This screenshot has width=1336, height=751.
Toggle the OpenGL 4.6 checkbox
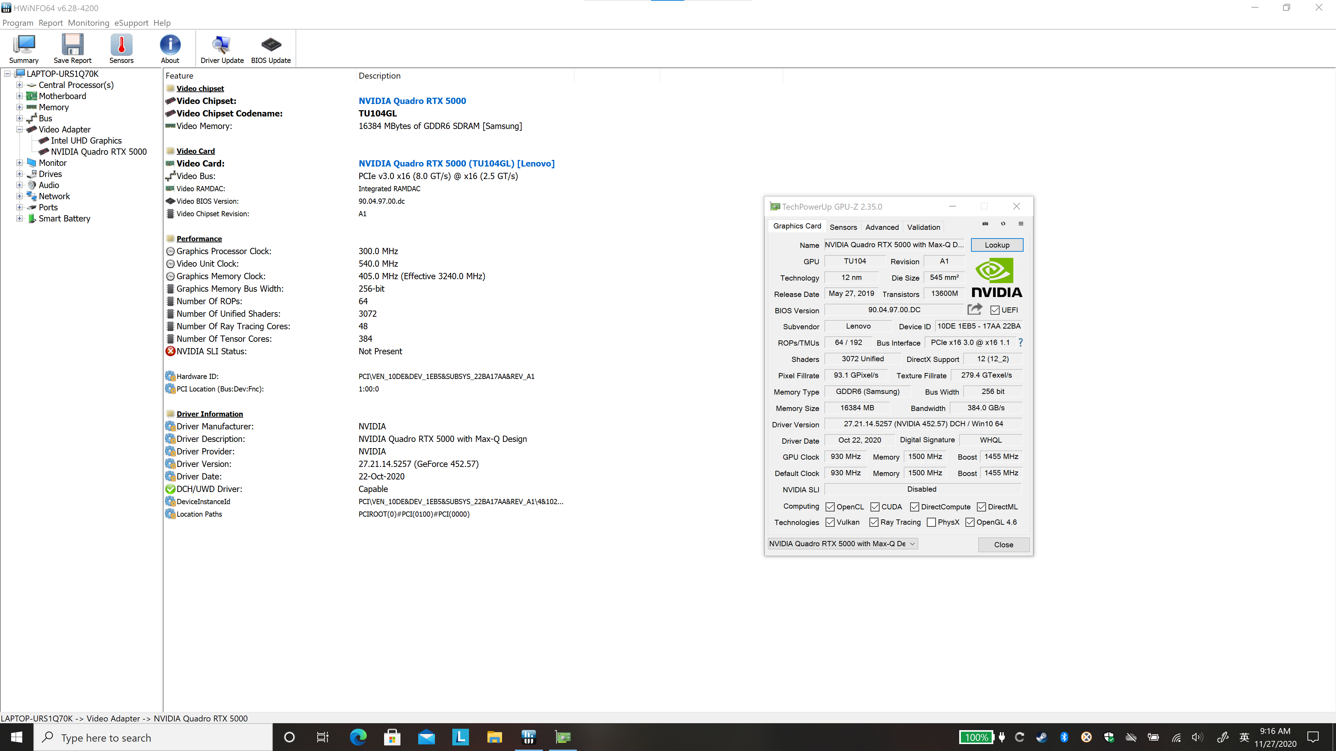tap(970, 522)
